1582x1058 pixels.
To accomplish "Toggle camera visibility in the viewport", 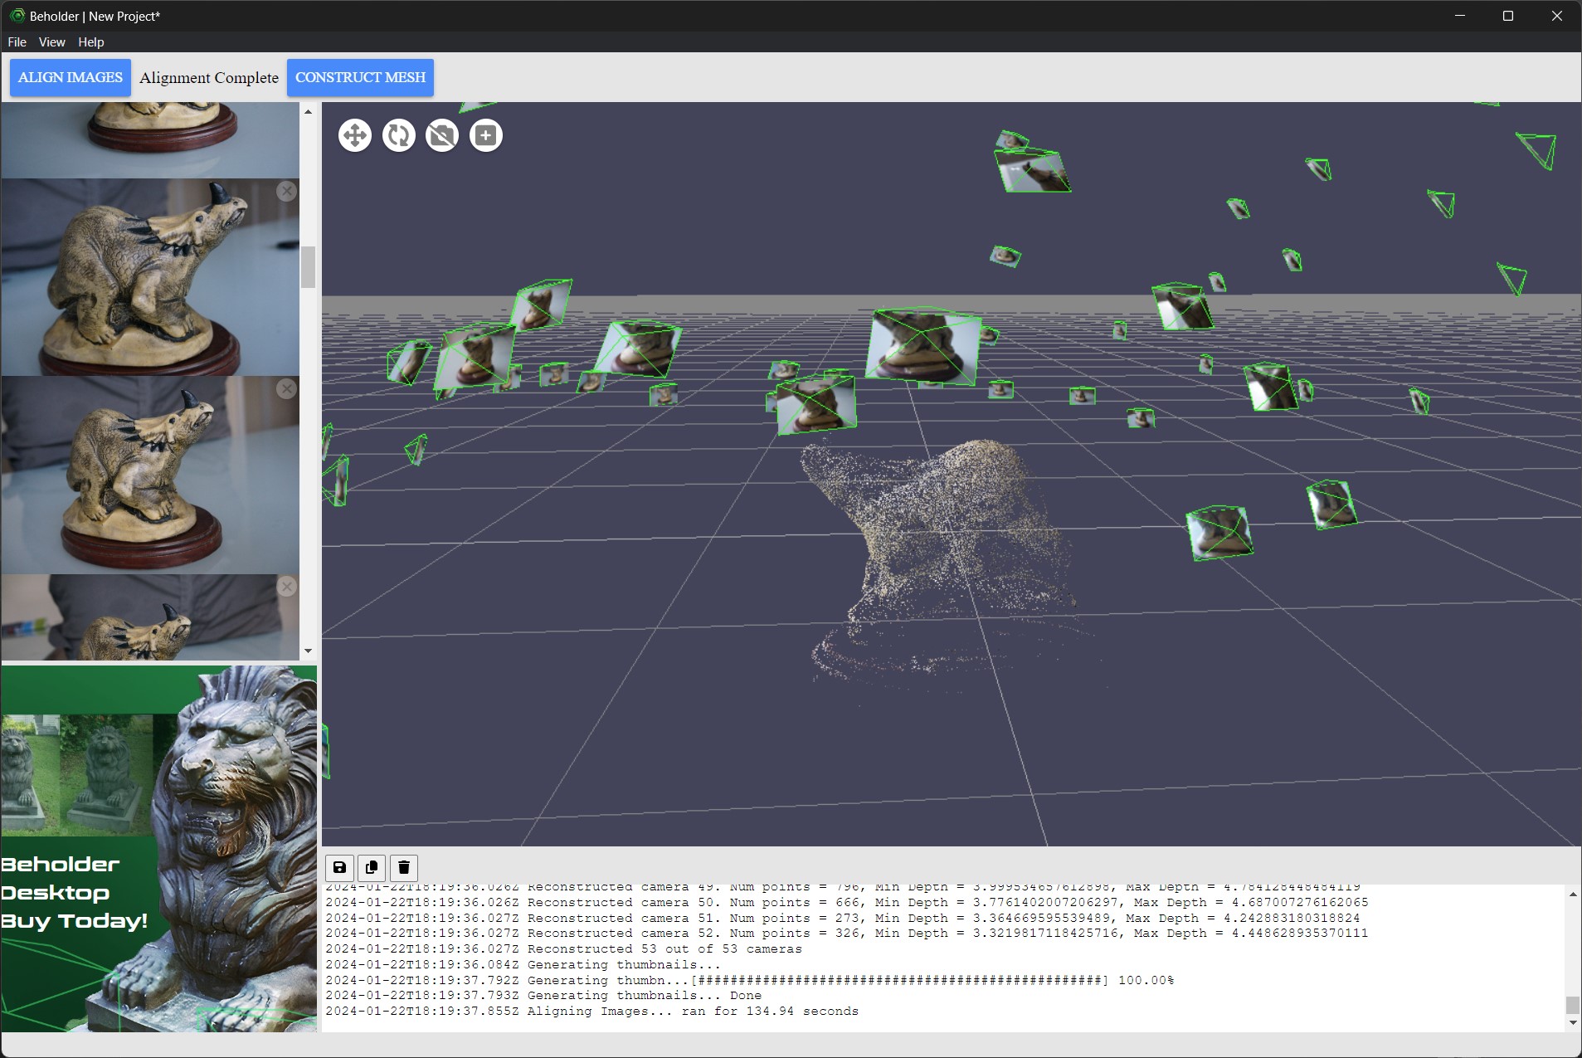I will pos(442,135).
